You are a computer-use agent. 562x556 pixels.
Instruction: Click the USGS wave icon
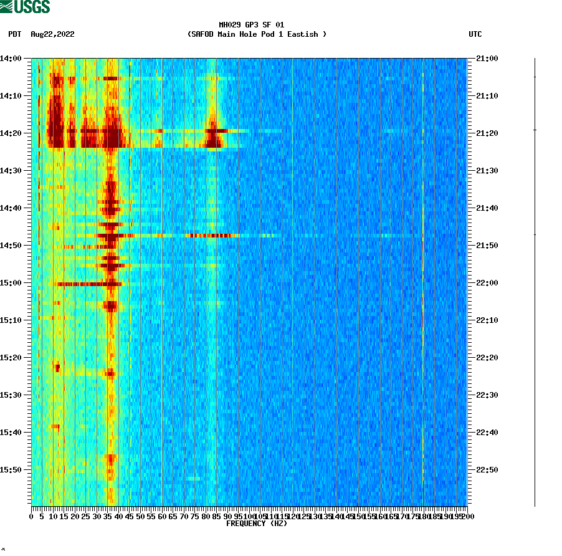point(5,6)
